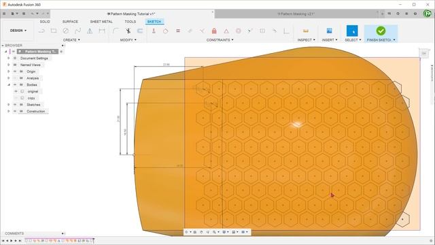Expand Document Settings tree node
435x245 pixels.
(x=9, y=58)
